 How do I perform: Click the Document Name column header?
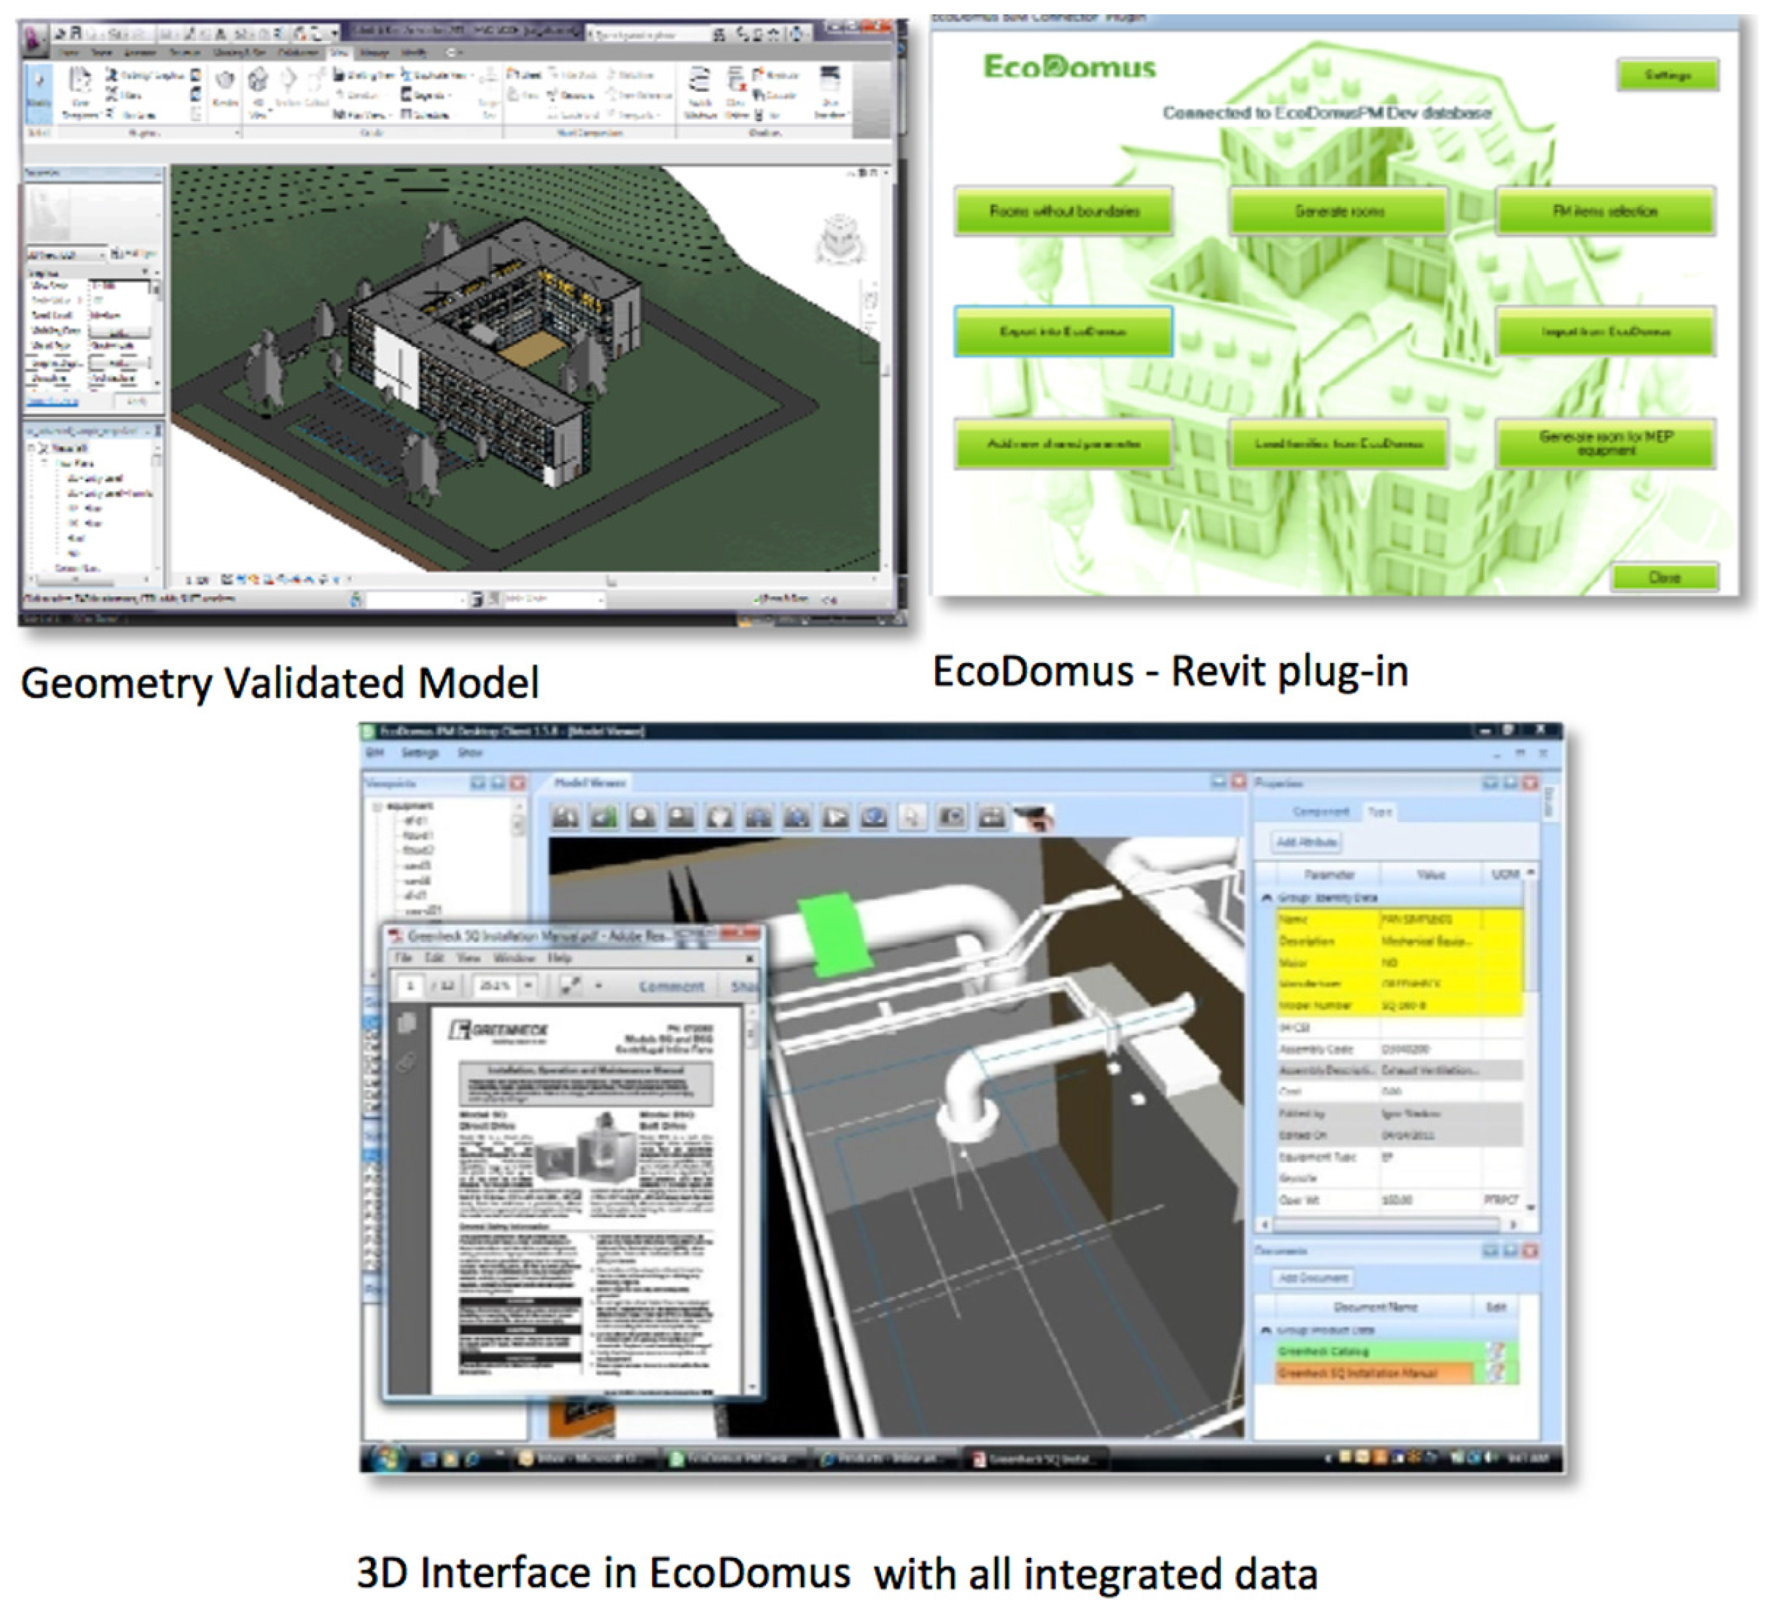(1374, 1307)
